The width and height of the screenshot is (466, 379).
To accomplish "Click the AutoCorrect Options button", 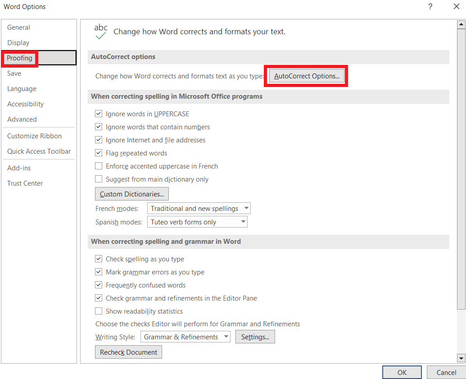I will (x=307, y=76).
